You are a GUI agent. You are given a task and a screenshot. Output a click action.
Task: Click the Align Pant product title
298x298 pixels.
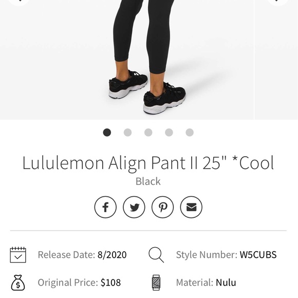tap(148, 163)
